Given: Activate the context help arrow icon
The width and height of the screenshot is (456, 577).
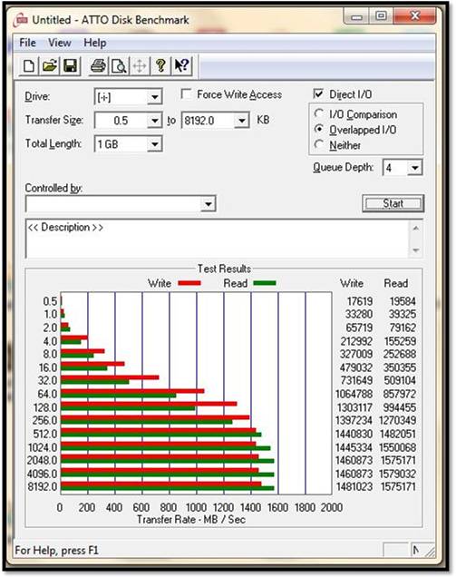Looking at the screenshot, I should pyautogui.click(x=181, y=66).
